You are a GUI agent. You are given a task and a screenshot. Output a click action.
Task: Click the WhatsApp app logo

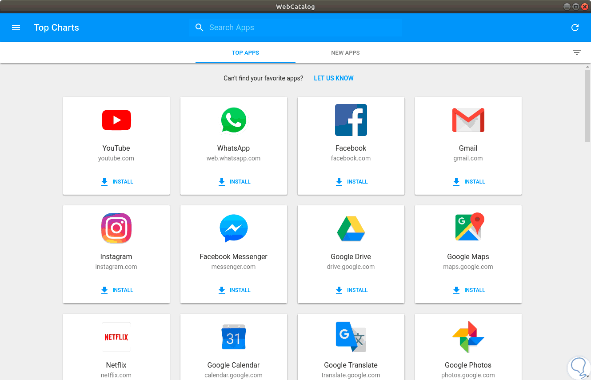234,120
